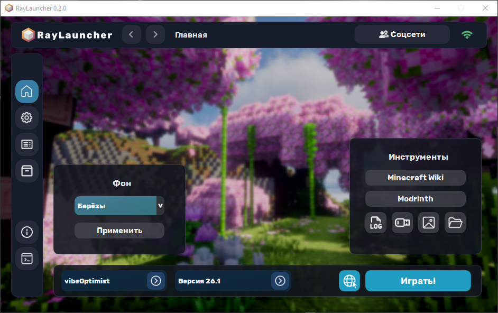Image resolution: width=498 pixels, height=313 pixels.
Task: Click the Фон panel heading
Action: (x=122, y=183)
